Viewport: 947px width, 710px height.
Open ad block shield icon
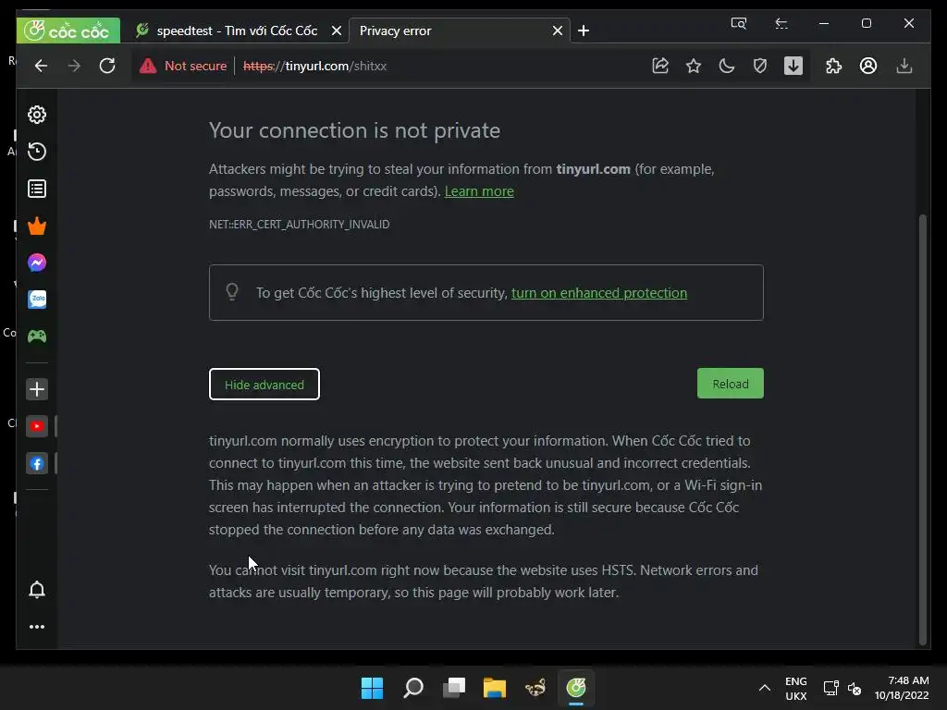(x=760, y=66)
